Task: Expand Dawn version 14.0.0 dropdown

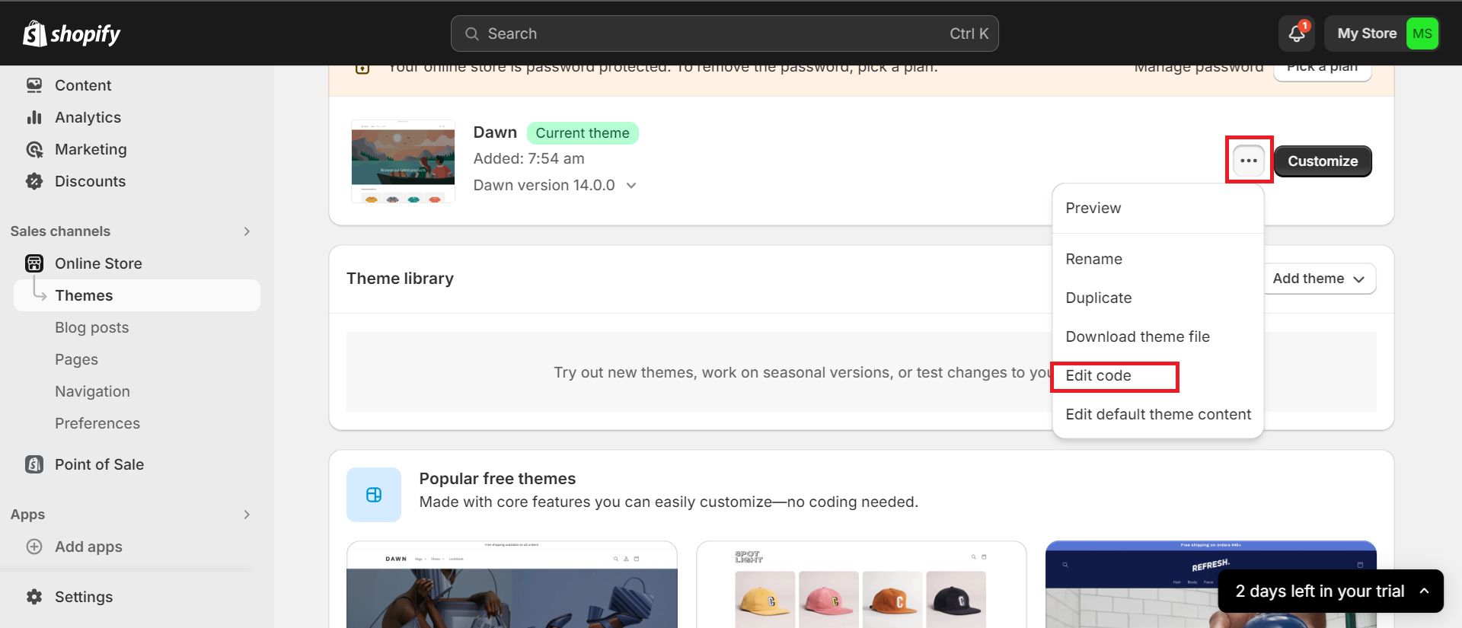Action: click(631, 185)
